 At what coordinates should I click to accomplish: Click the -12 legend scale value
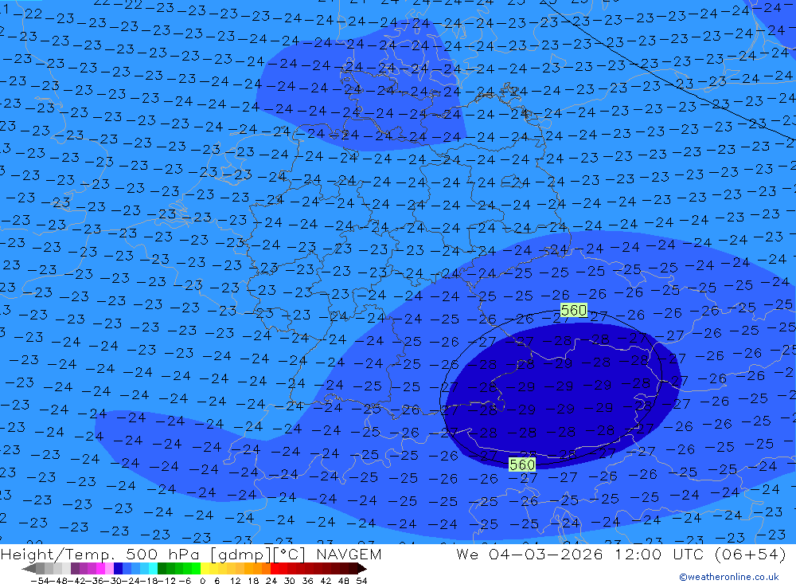pyautogui.click(x=166, y=581)
